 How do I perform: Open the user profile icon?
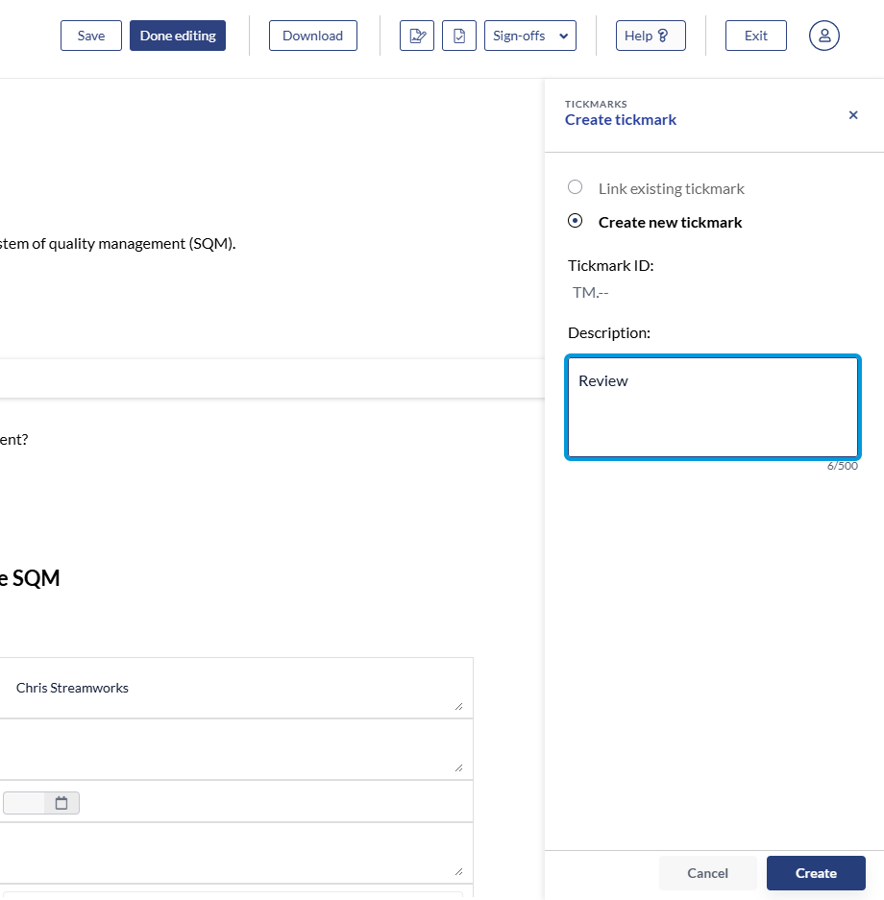[824, 36]
